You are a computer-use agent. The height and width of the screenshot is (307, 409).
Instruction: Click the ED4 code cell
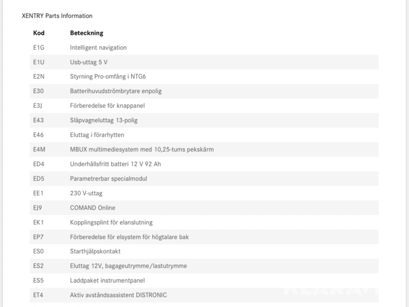tap(39, 164)
